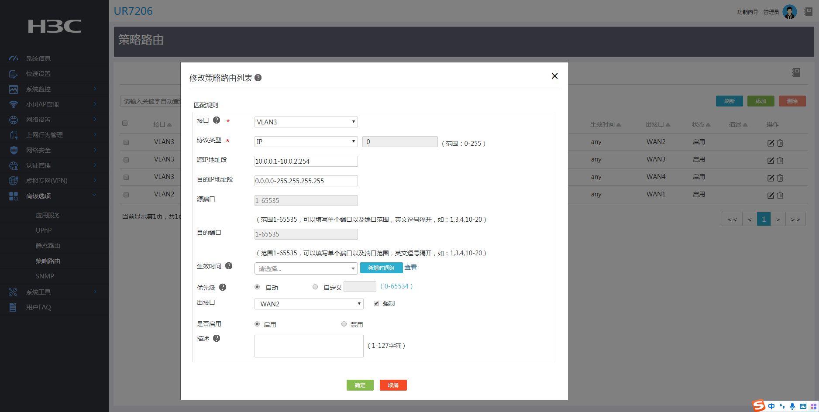Open the 生效时间 请选择 dropdown
Screen dimensions: 819x412
point(306,268)
